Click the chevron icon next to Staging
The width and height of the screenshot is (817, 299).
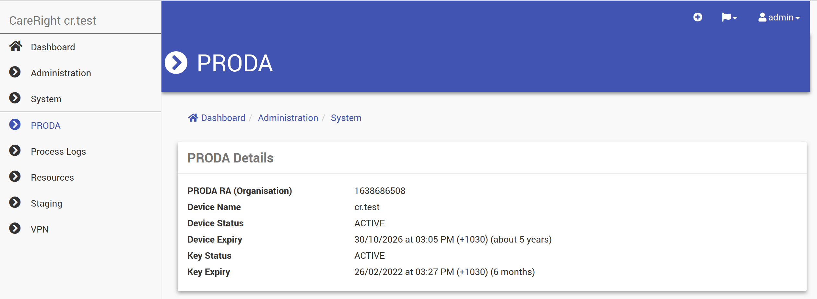(x=15, y=203)
